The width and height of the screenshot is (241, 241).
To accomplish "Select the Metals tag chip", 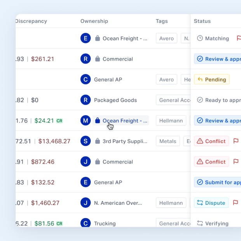I will pos(168,141).
